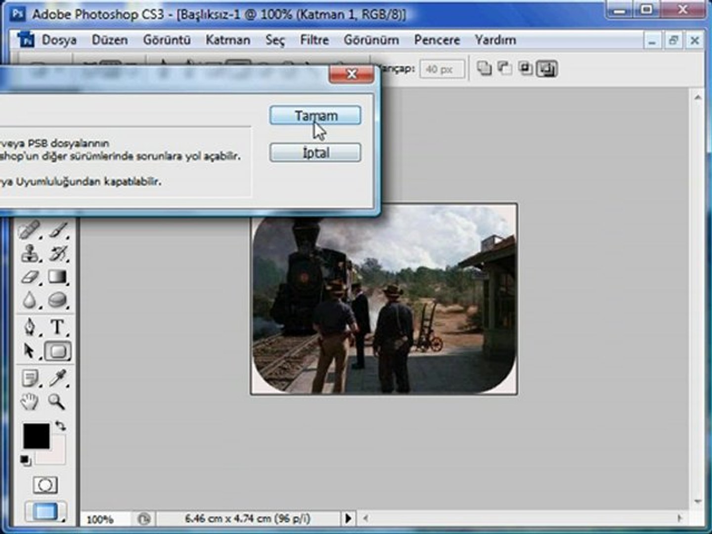712x534 pixels.
Task: Close the Başlıksız-1 document window
Action: click(695, 41)
